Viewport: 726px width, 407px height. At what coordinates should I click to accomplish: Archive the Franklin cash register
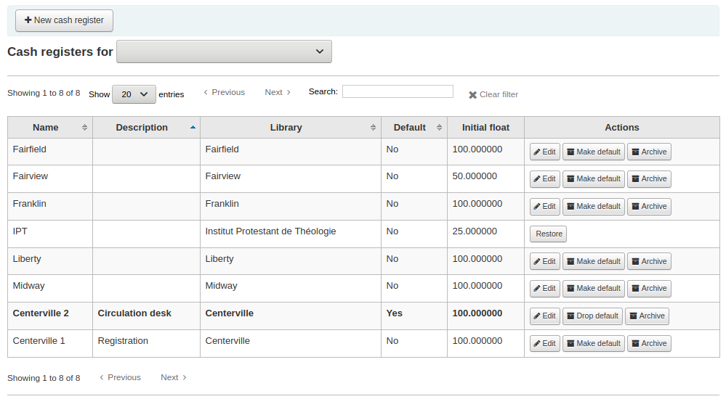[648, 207]
